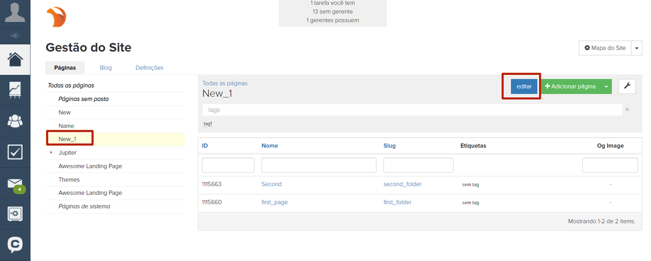Go to the home dashboard icon

(x=15, y=59)
